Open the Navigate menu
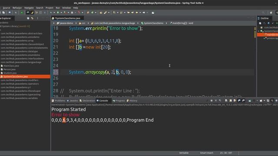The width and height of the screenshot is (278, 156). [x=29, y=8]
